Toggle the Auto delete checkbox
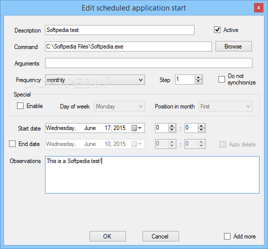Image resolution: width=268 pixels, height=249 pixels. (x=222, y=144)
